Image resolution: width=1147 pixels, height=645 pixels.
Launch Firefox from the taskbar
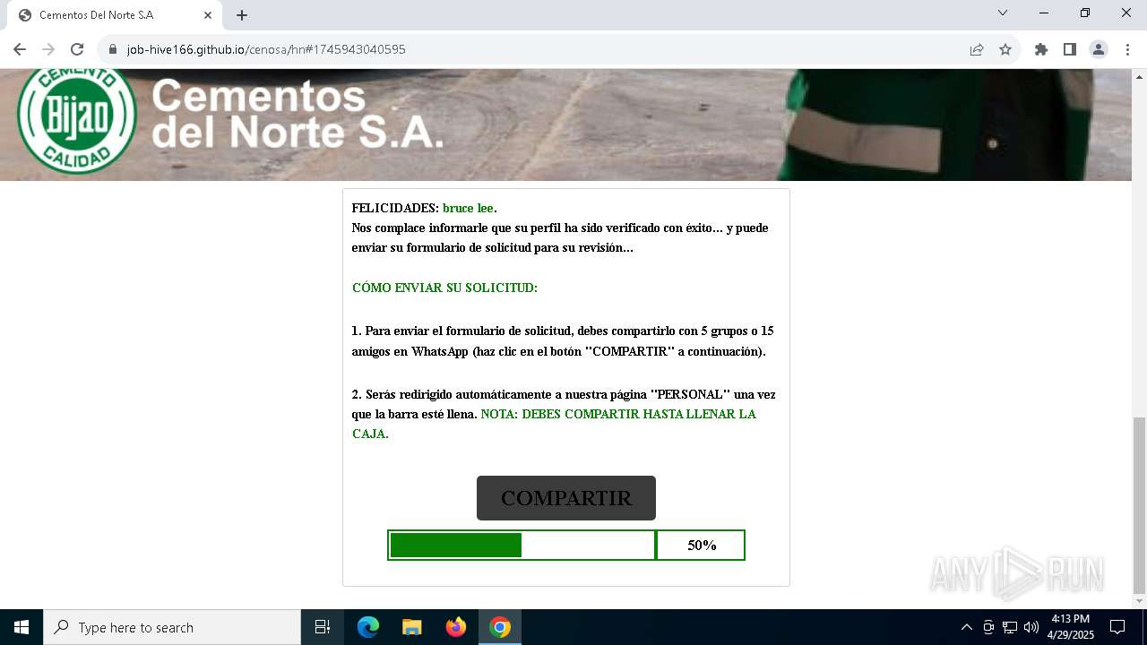[x=456, y=627]
